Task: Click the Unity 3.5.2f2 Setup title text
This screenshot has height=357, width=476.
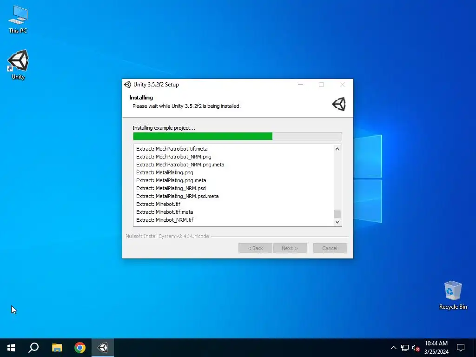Action: point(156,85)
